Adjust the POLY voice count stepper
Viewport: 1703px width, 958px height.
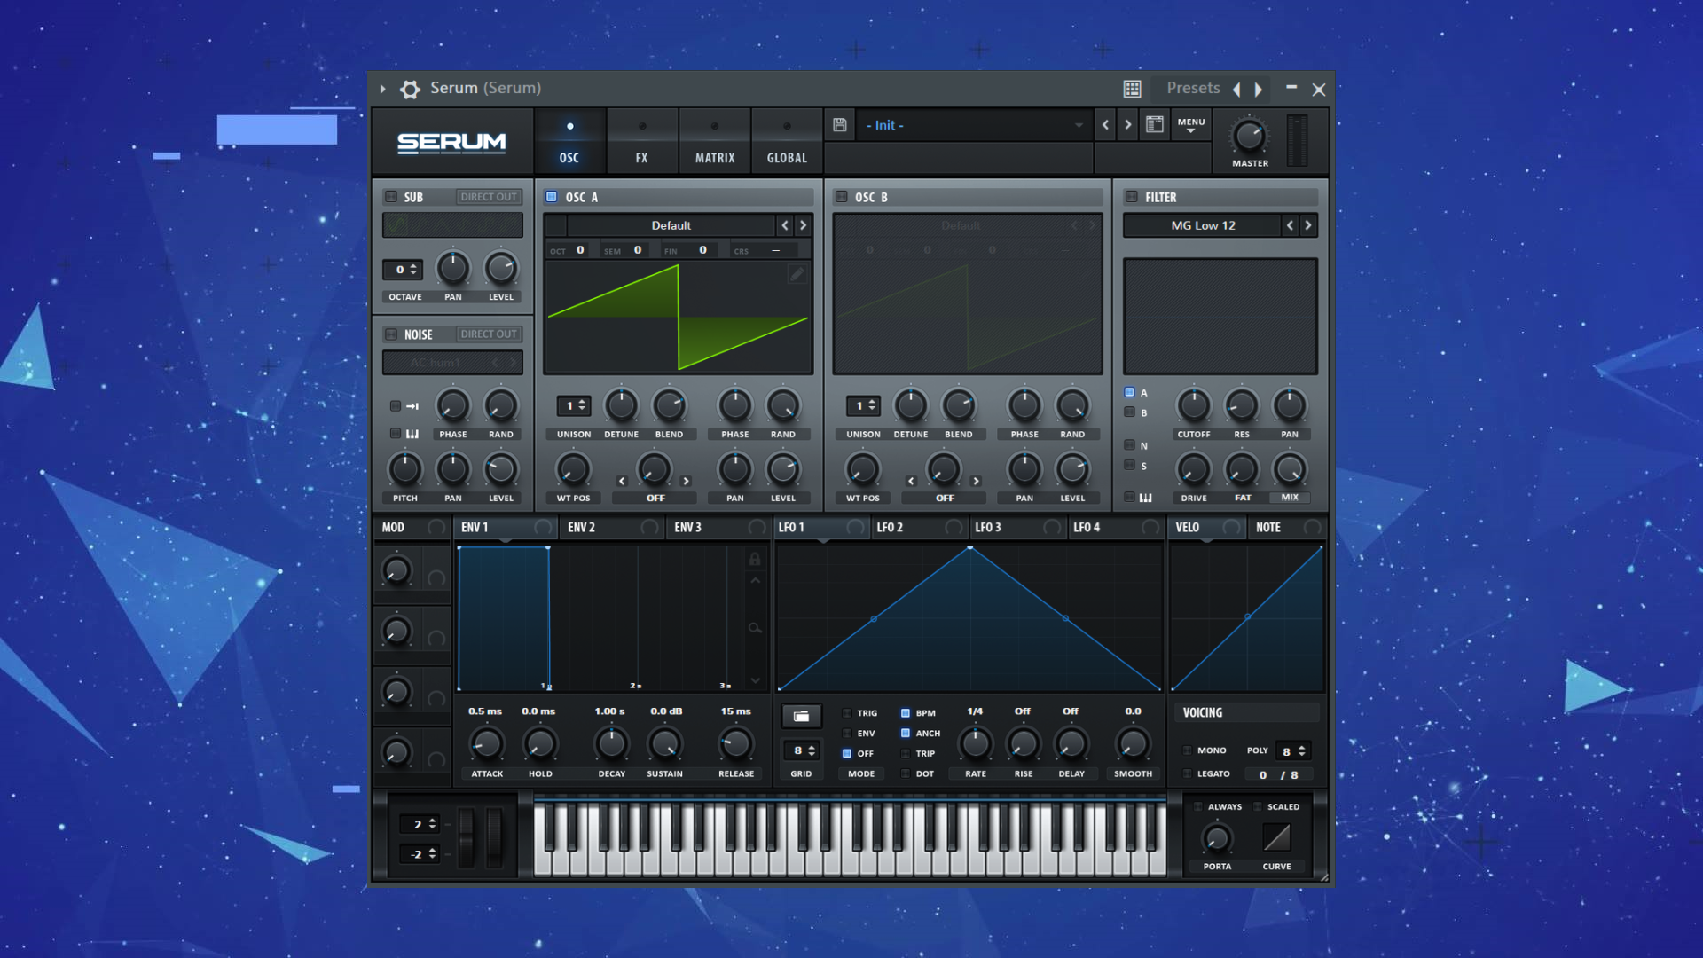pos(1293,751)
